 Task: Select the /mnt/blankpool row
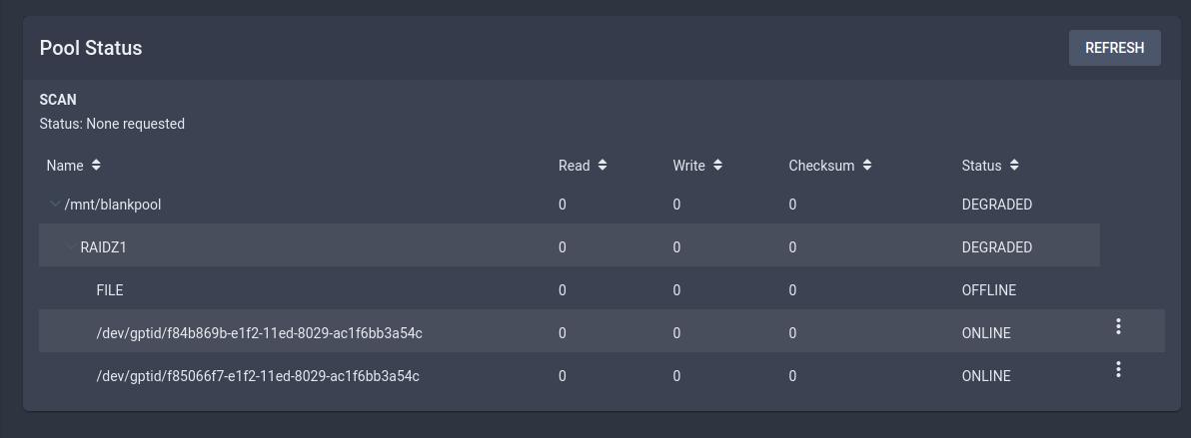[569, 205]
